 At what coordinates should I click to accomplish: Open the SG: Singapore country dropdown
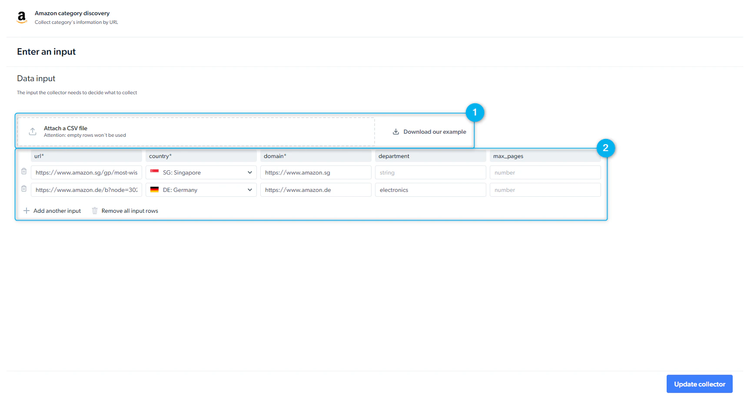(x=201, y=172)
